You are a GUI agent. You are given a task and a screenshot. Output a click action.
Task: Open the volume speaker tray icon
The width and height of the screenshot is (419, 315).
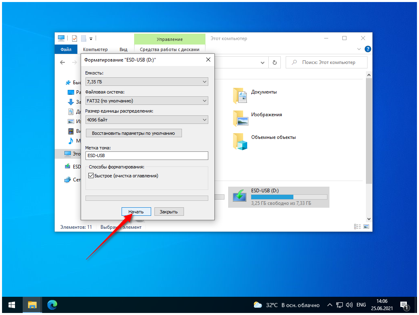click(x=349, y=305)
